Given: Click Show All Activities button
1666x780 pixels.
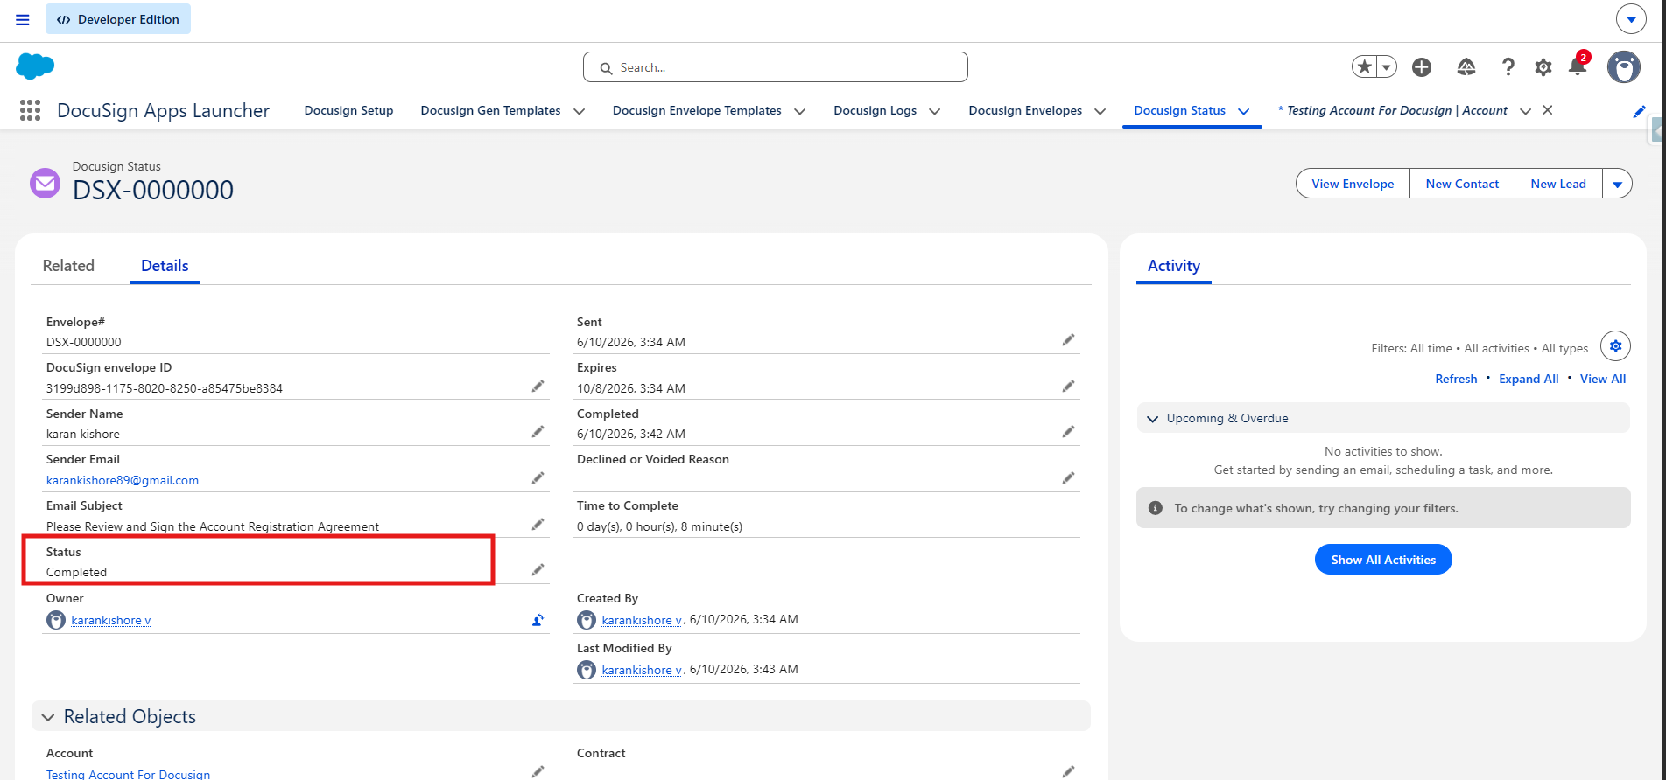Looking at the screenshot, I should click(1383, 560).
